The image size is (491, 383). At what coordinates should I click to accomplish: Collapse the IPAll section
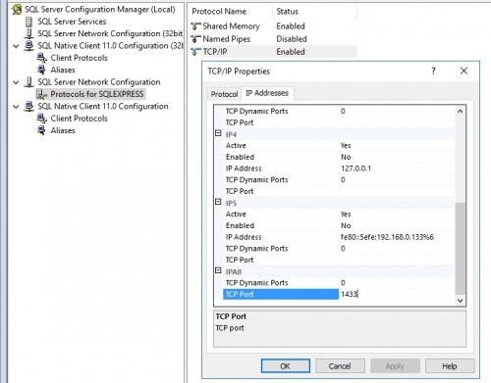tap(218, 270)
